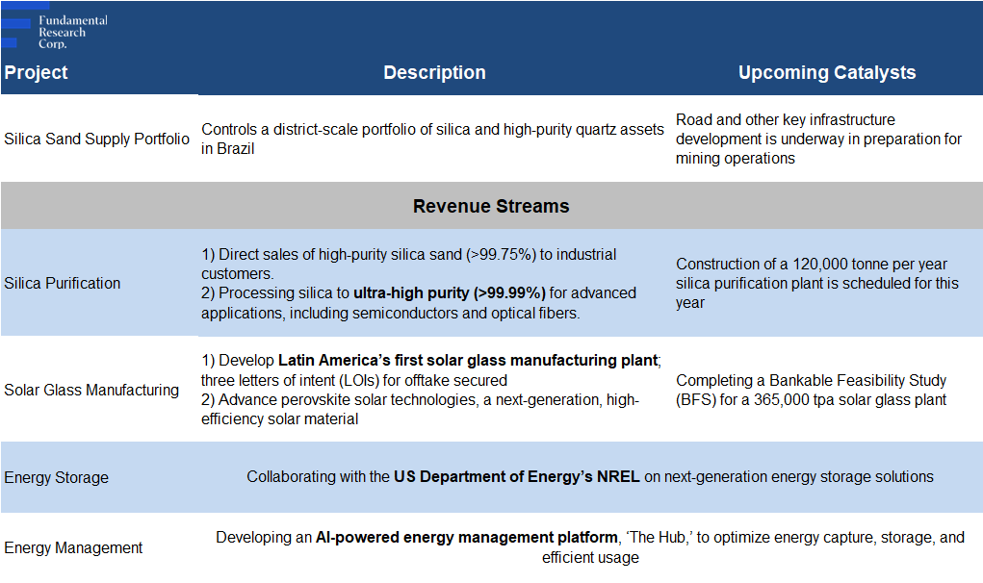Click the US Department of Energy's NREL text
This screenshot has height=583, width=983.
coord(516,476)
